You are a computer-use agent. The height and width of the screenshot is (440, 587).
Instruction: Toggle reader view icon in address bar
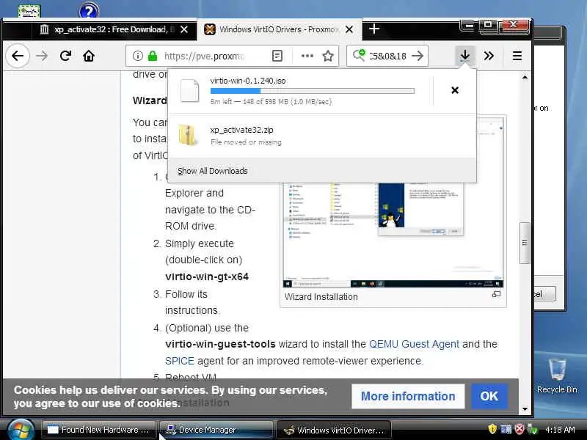pos(277,56)
